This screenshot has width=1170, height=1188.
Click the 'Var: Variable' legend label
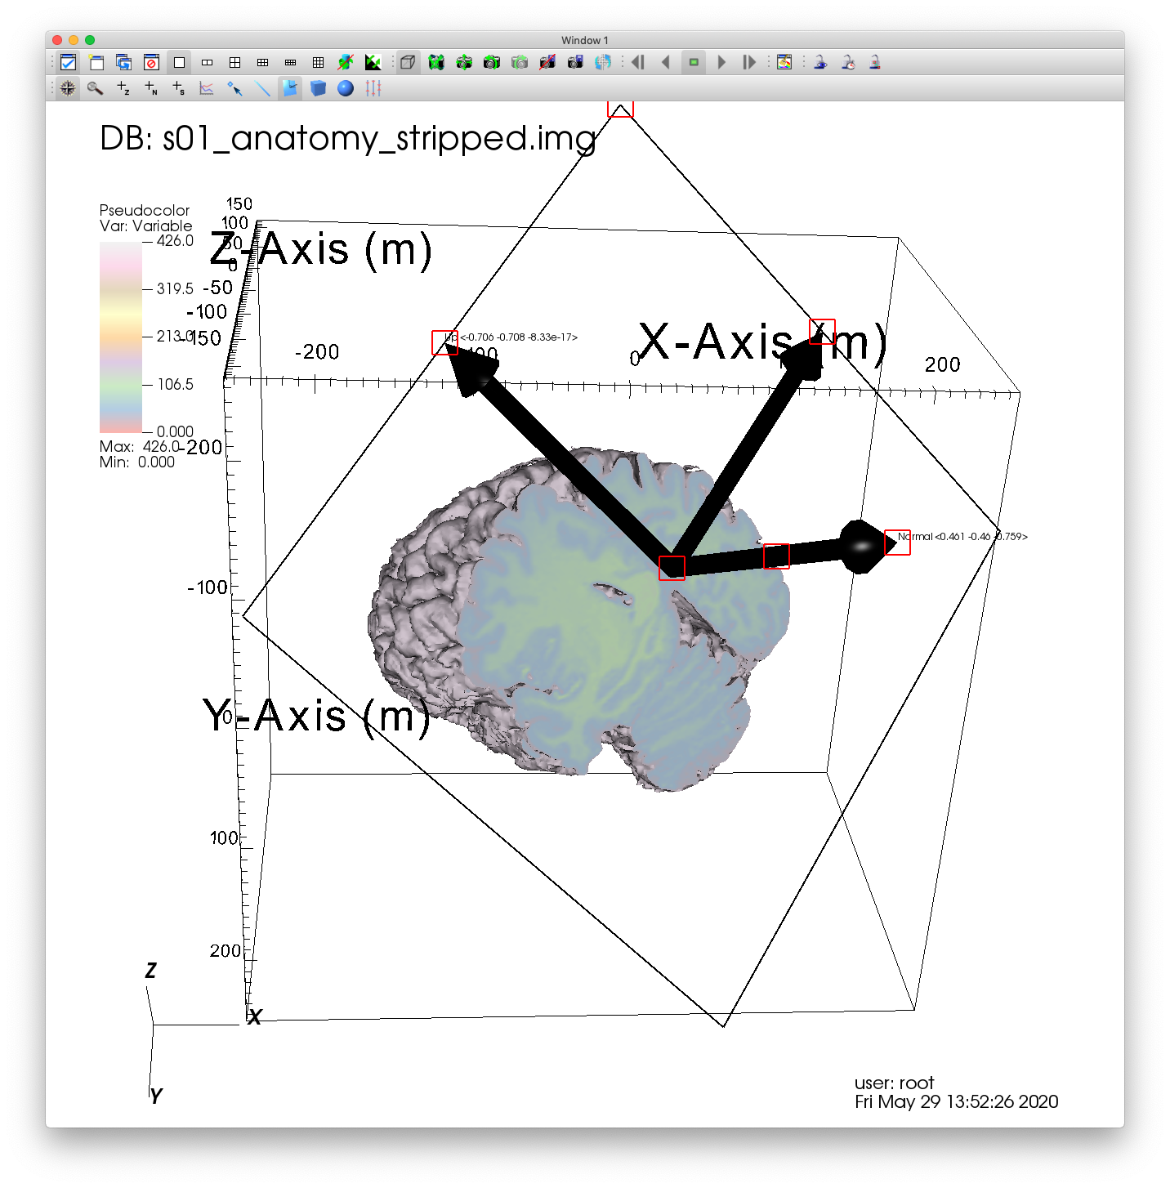click(x=146, y=226)
